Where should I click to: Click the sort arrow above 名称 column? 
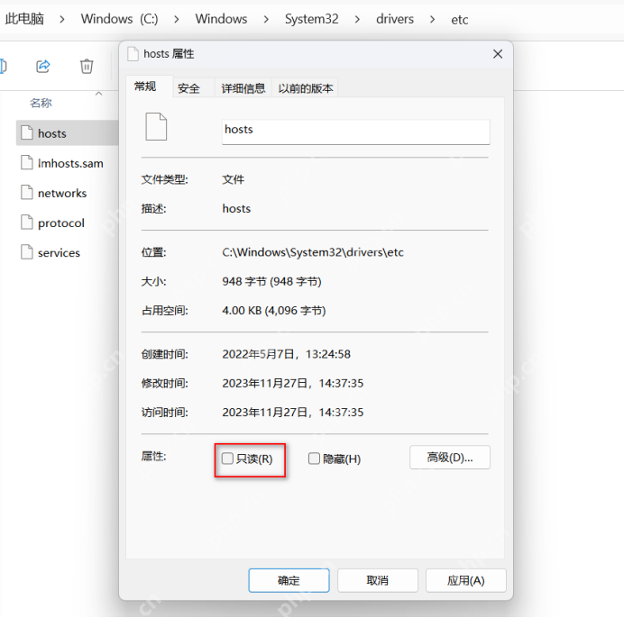coord(98,94)
